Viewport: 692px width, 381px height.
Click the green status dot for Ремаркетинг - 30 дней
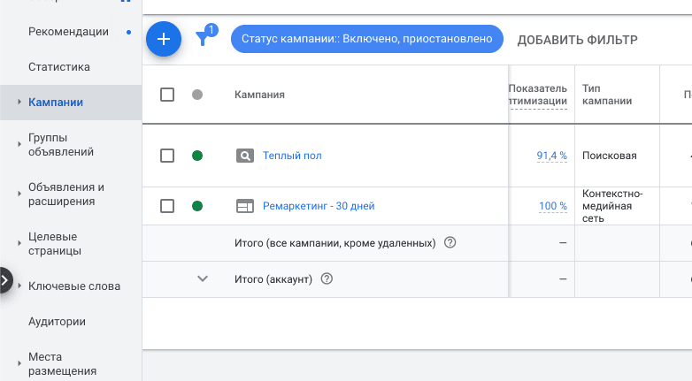point(197,206)
